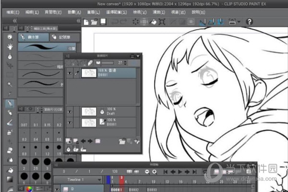Jump to the first frame of the timeline
Image resolution: width=288 pixels, height=192 pixels.
[166, 172]
